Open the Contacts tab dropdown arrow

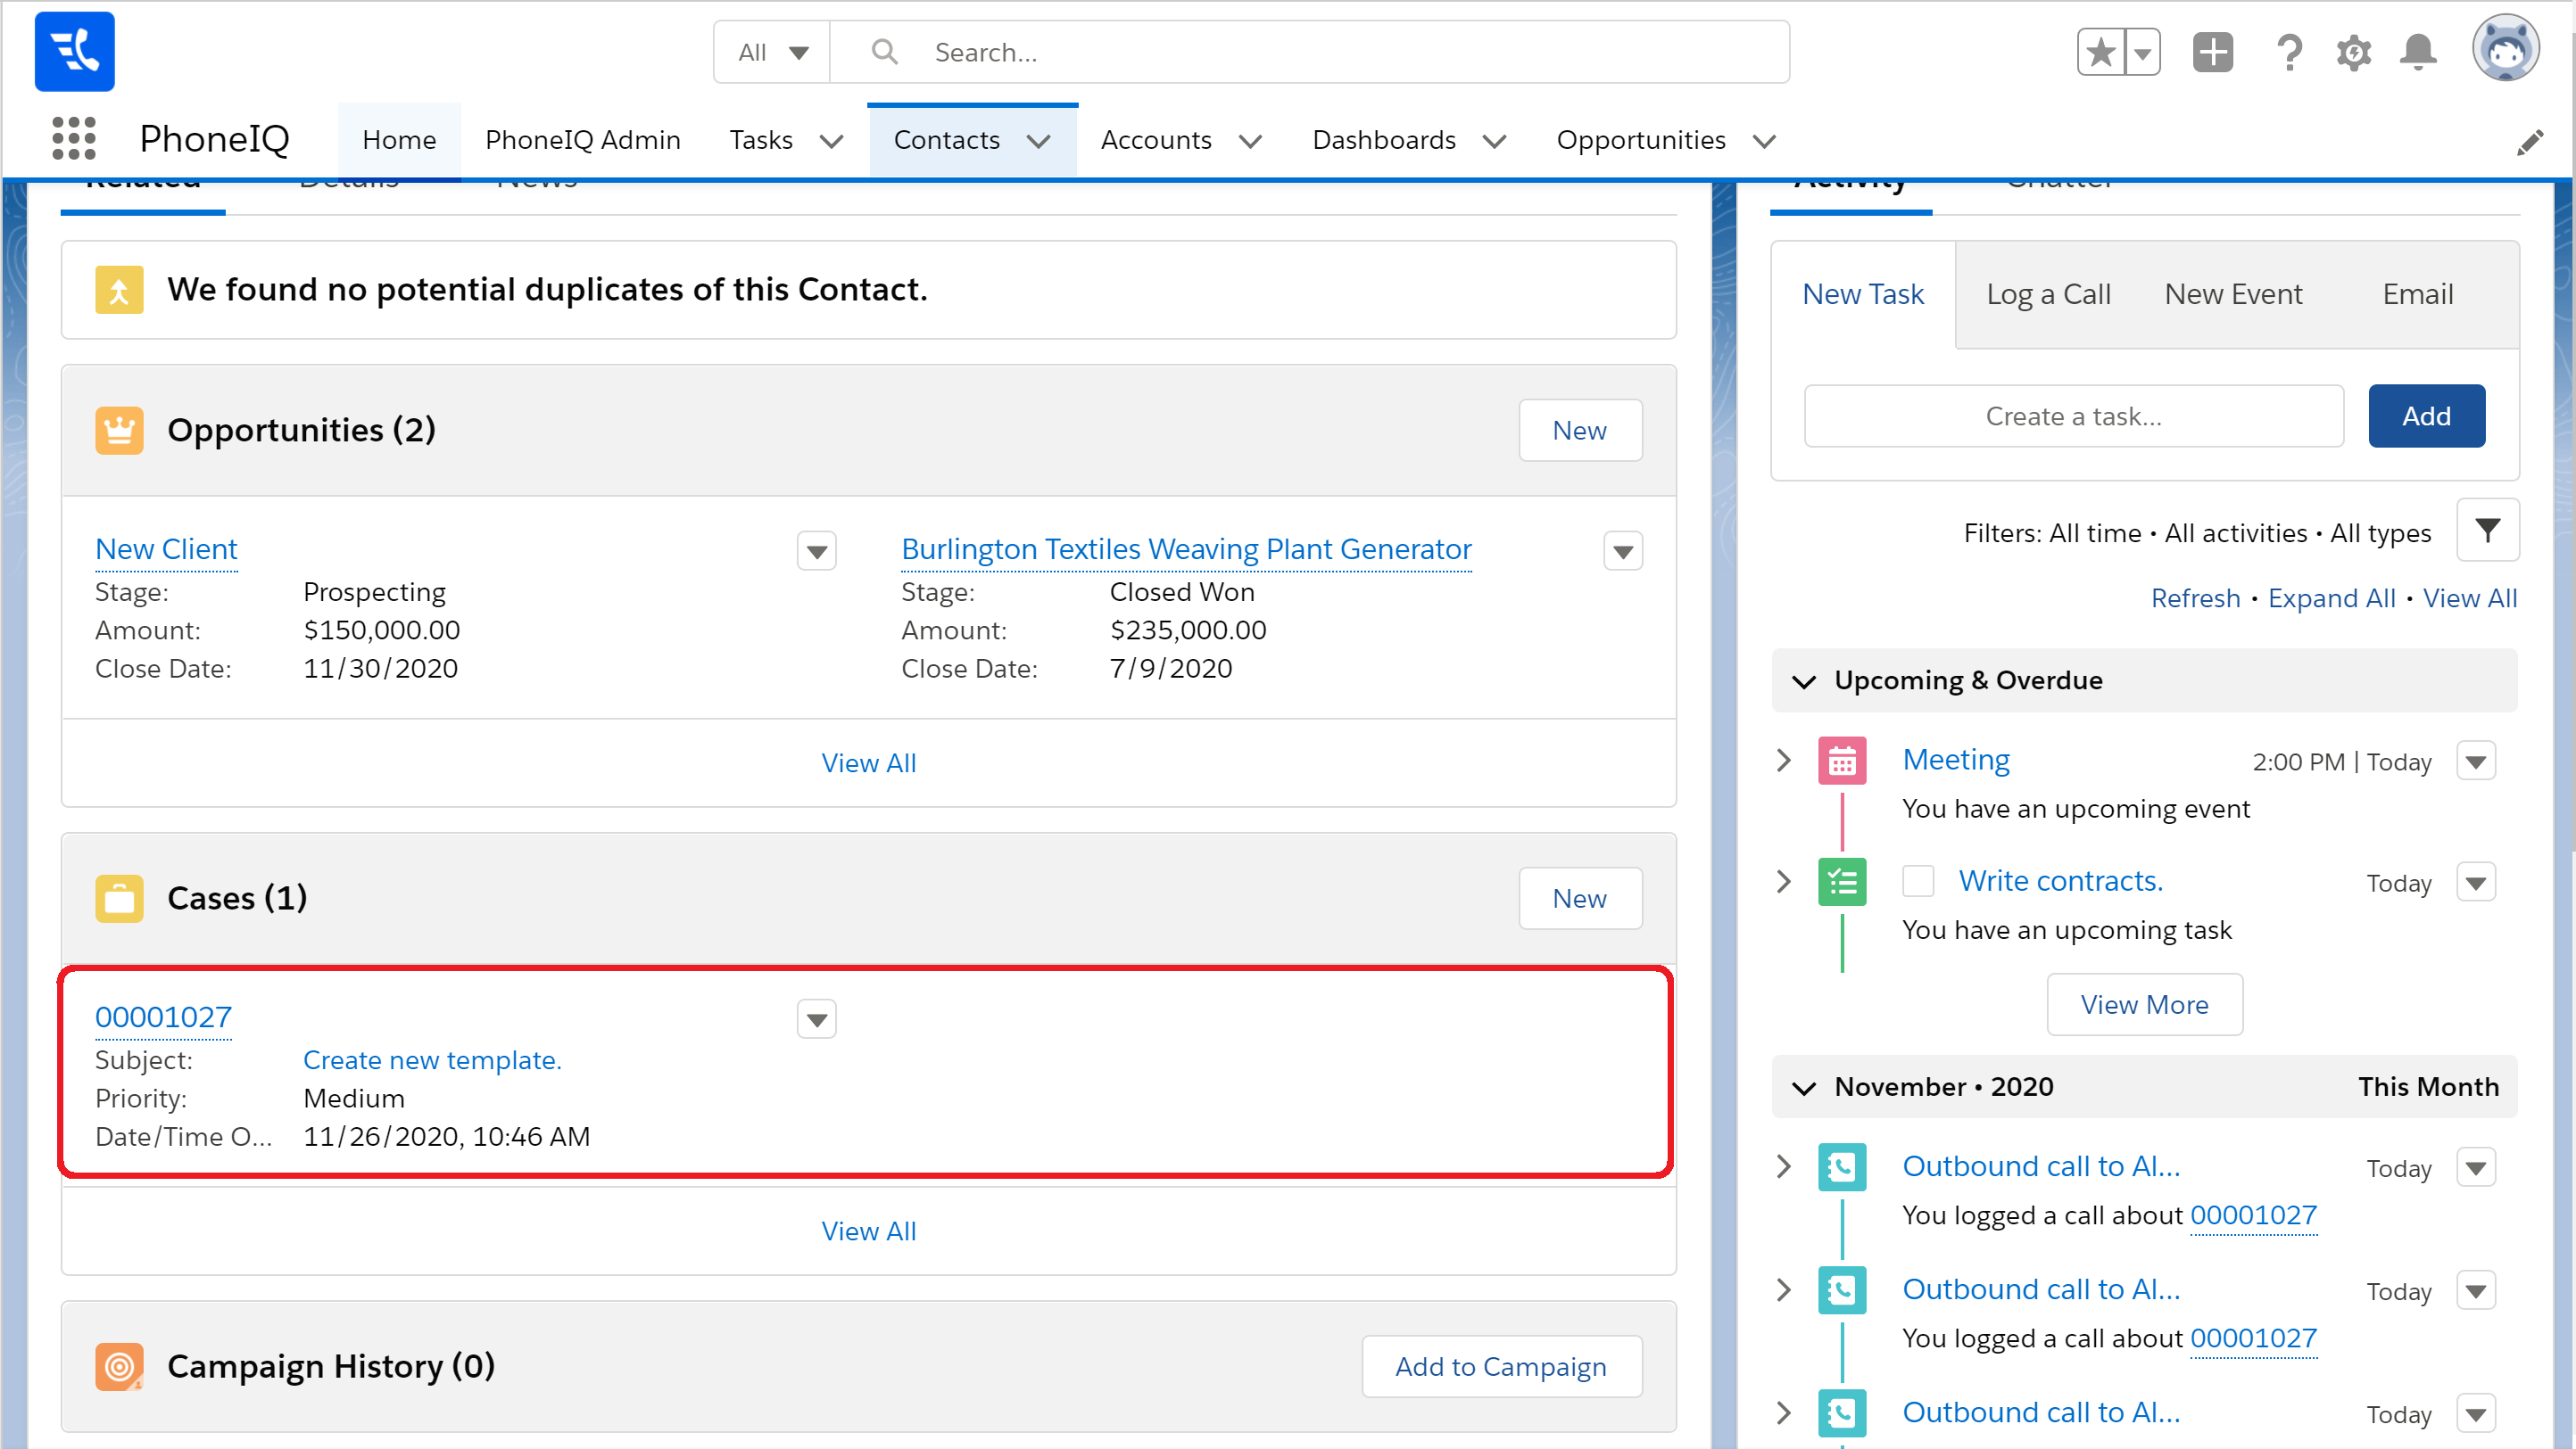1039,141
